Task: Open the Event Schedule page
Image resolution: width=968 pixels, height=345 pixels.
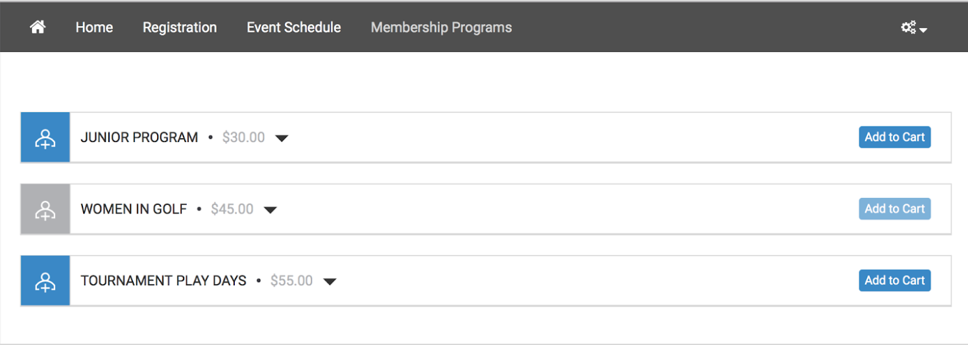Action: (294, 27)
